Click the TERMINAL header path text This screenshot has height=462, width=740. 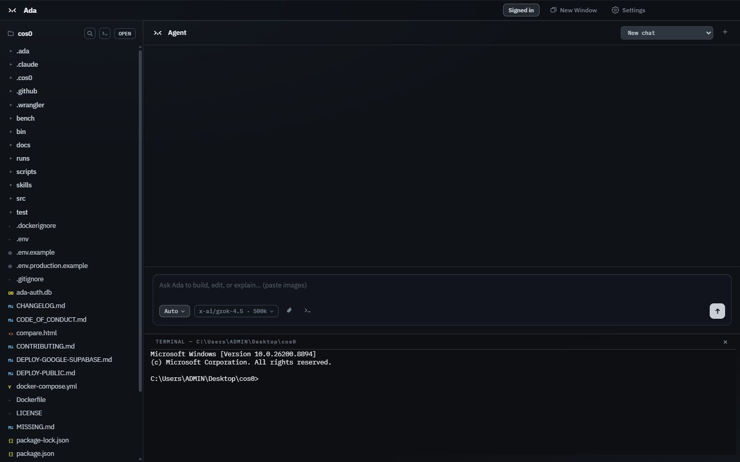pos(226,342)
